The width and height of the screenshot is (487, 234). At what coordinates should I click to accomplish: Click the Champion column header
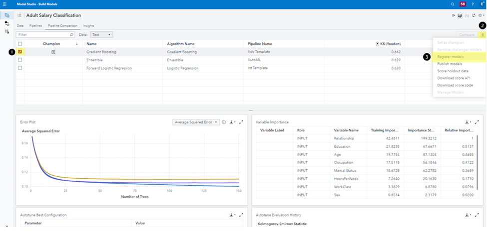coord(51,44)
